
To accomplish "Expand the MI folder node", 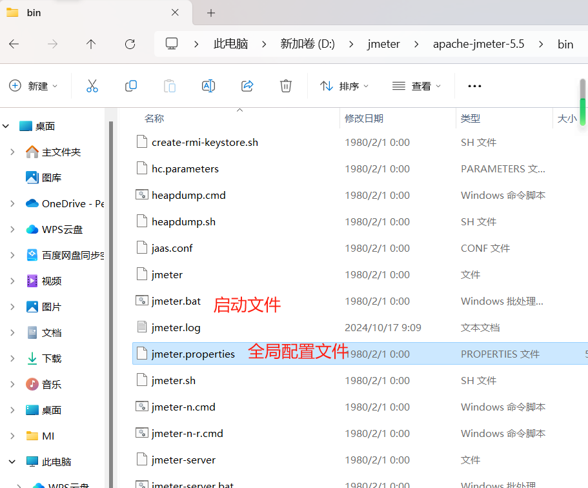I will click(12, 436).
